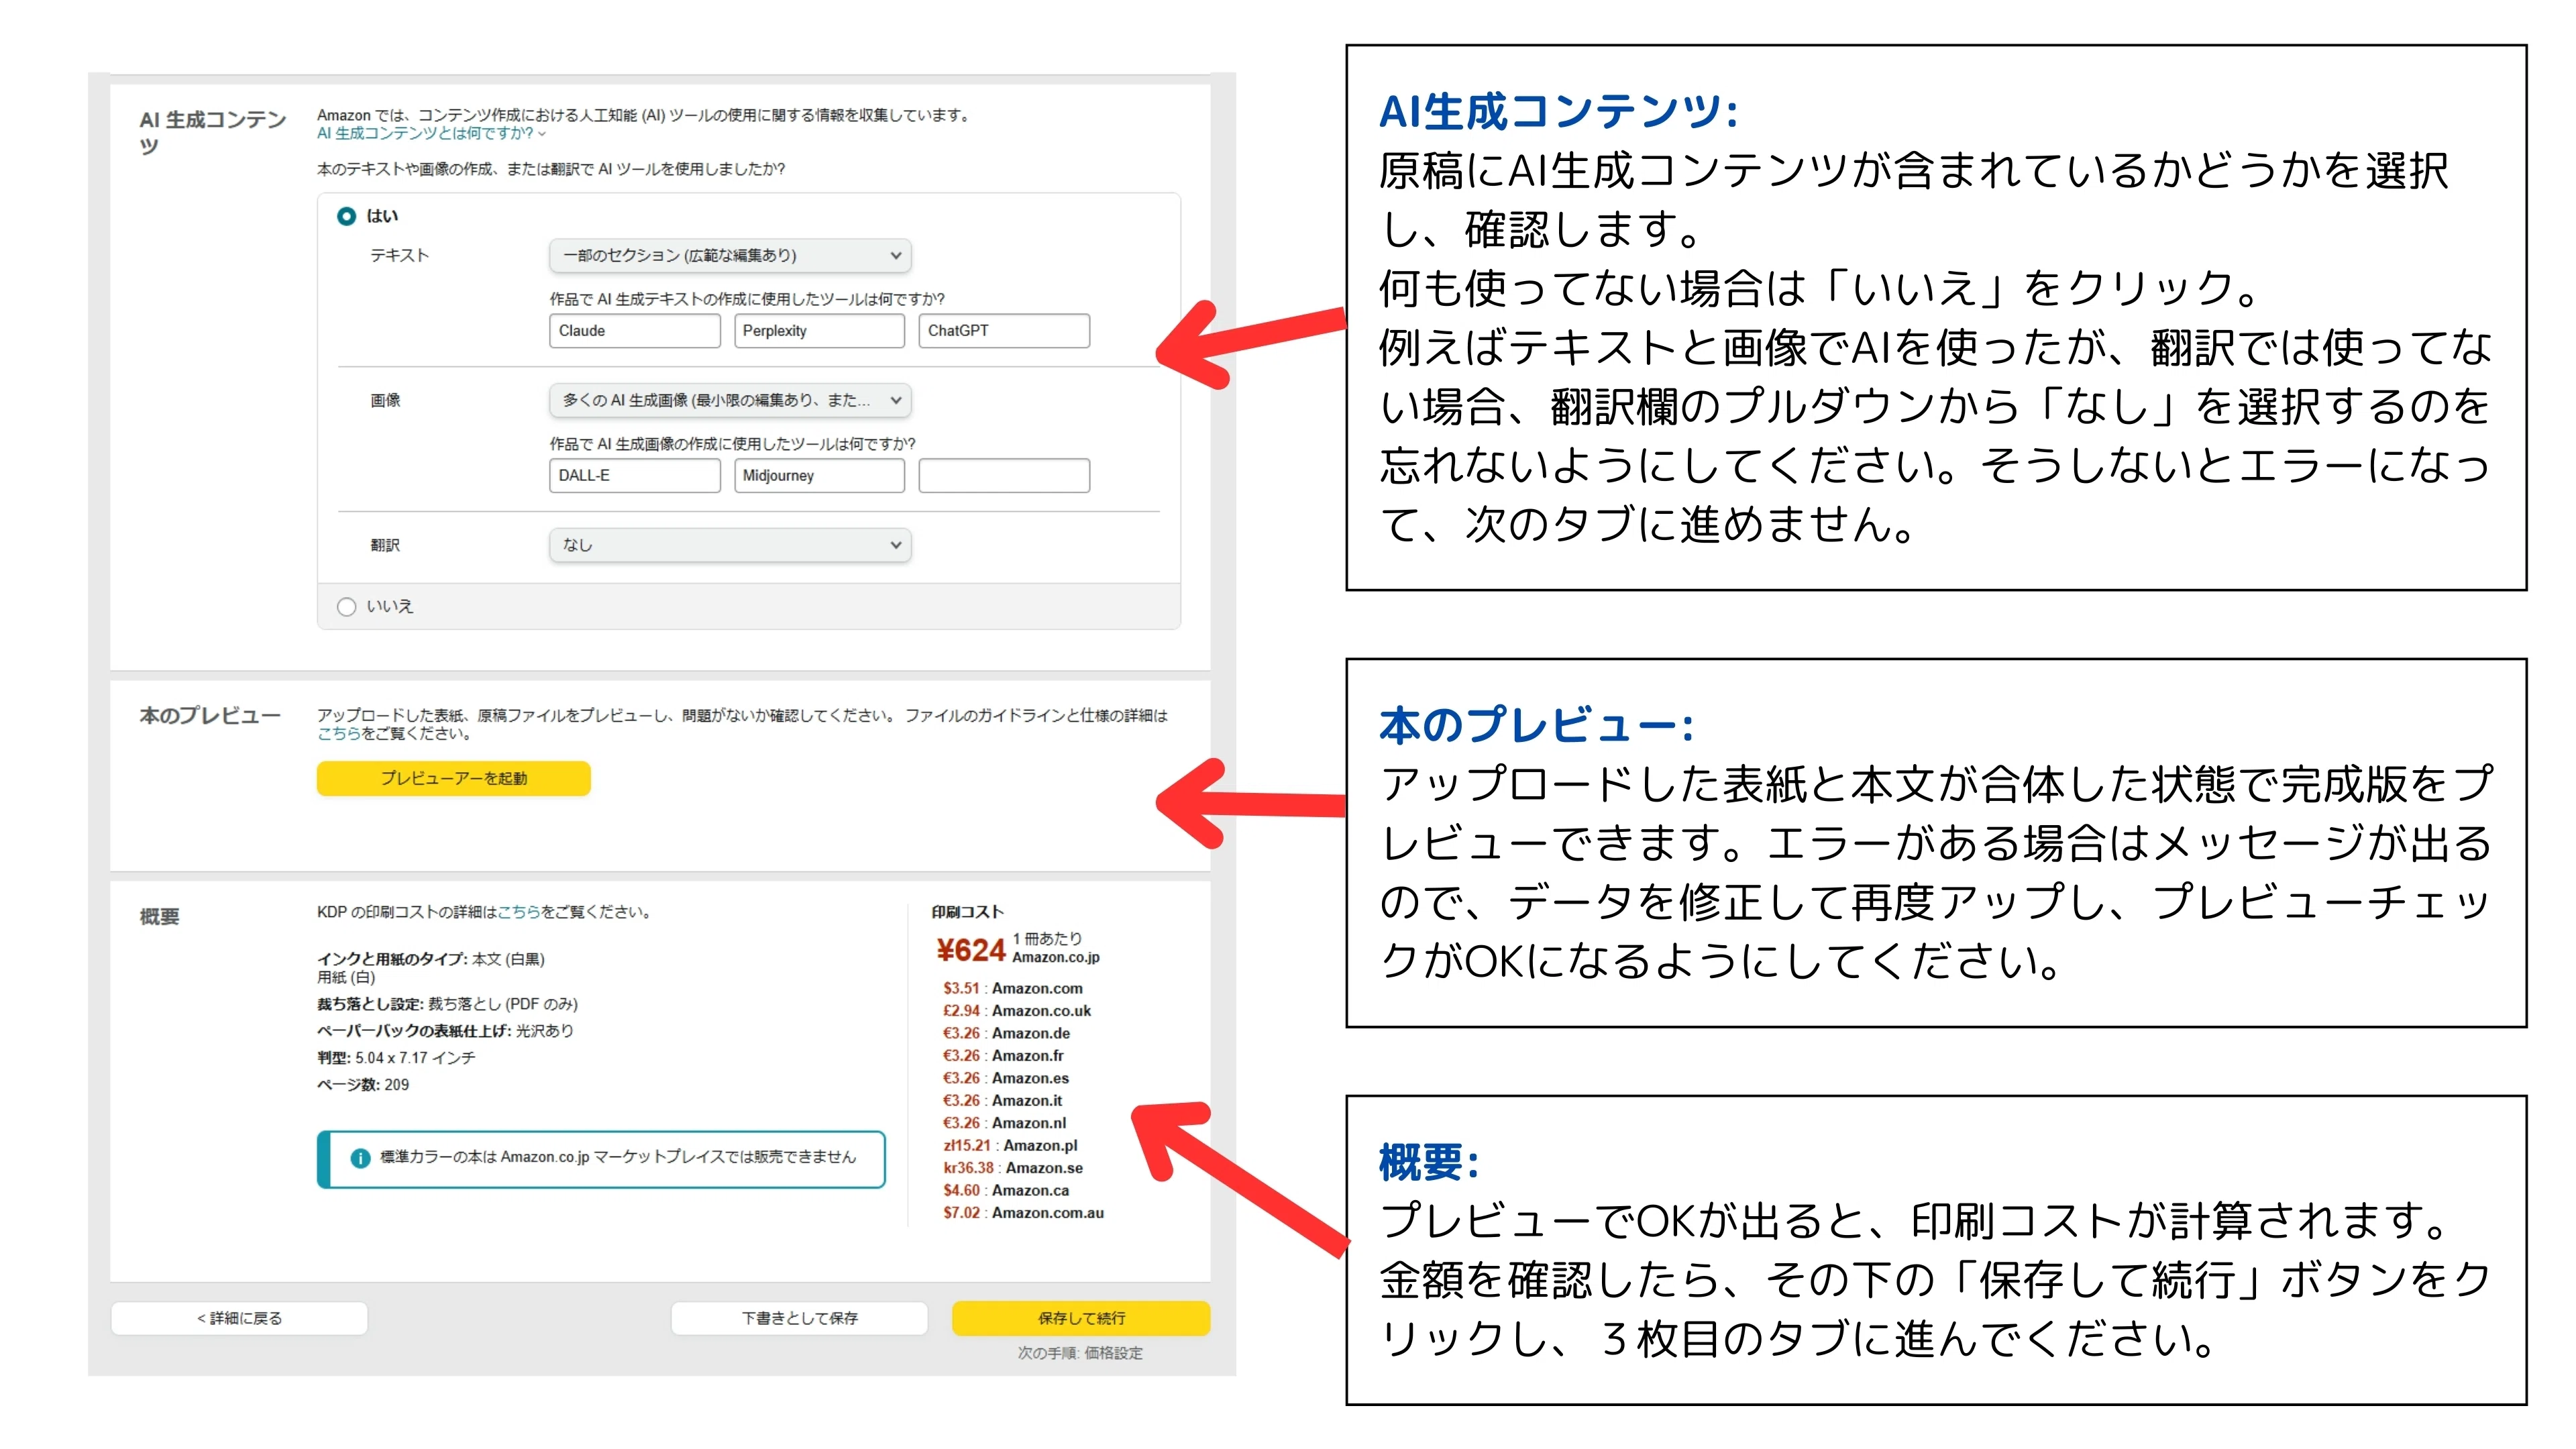Click the 次の手順: 価格設定 text
The width and height of the screenshot is (2576, 1449).
pos(1080,1353)
